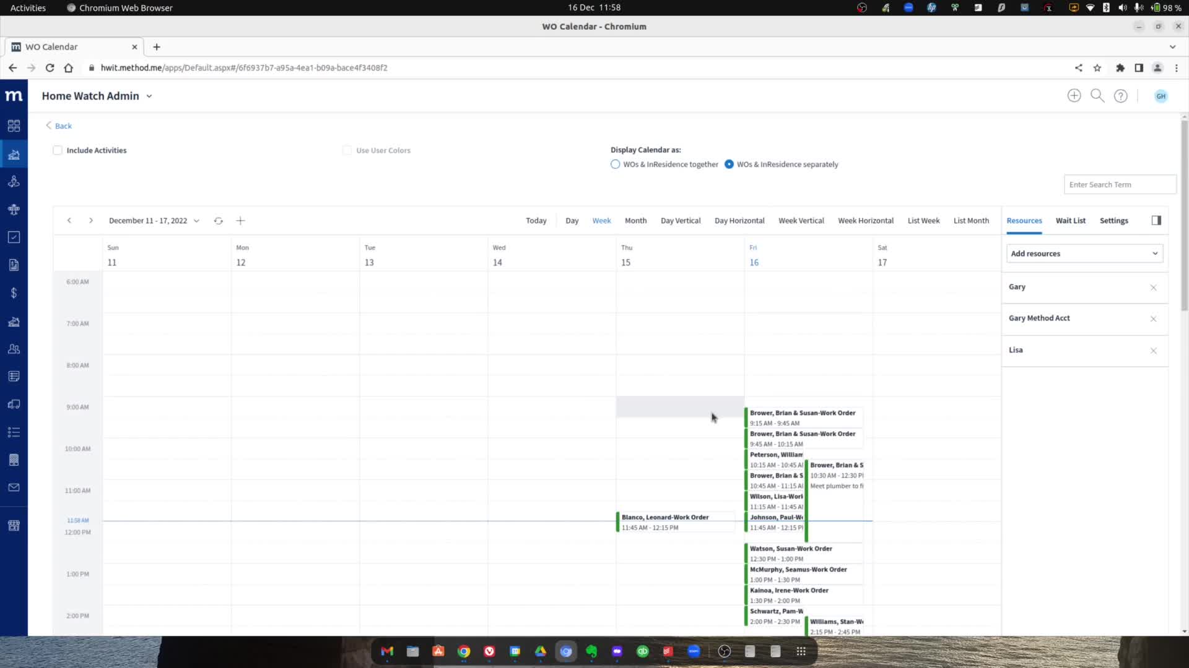Click the plus icon next to refresh
The height and width of the screenshot is (668, 1189).
(x=240, y=221)
